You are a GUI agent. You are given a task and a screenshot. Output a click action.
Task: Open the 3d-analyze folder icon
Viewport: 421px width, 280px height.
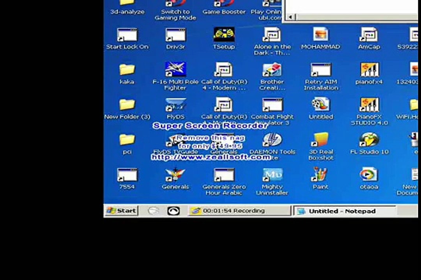[127, 3]
